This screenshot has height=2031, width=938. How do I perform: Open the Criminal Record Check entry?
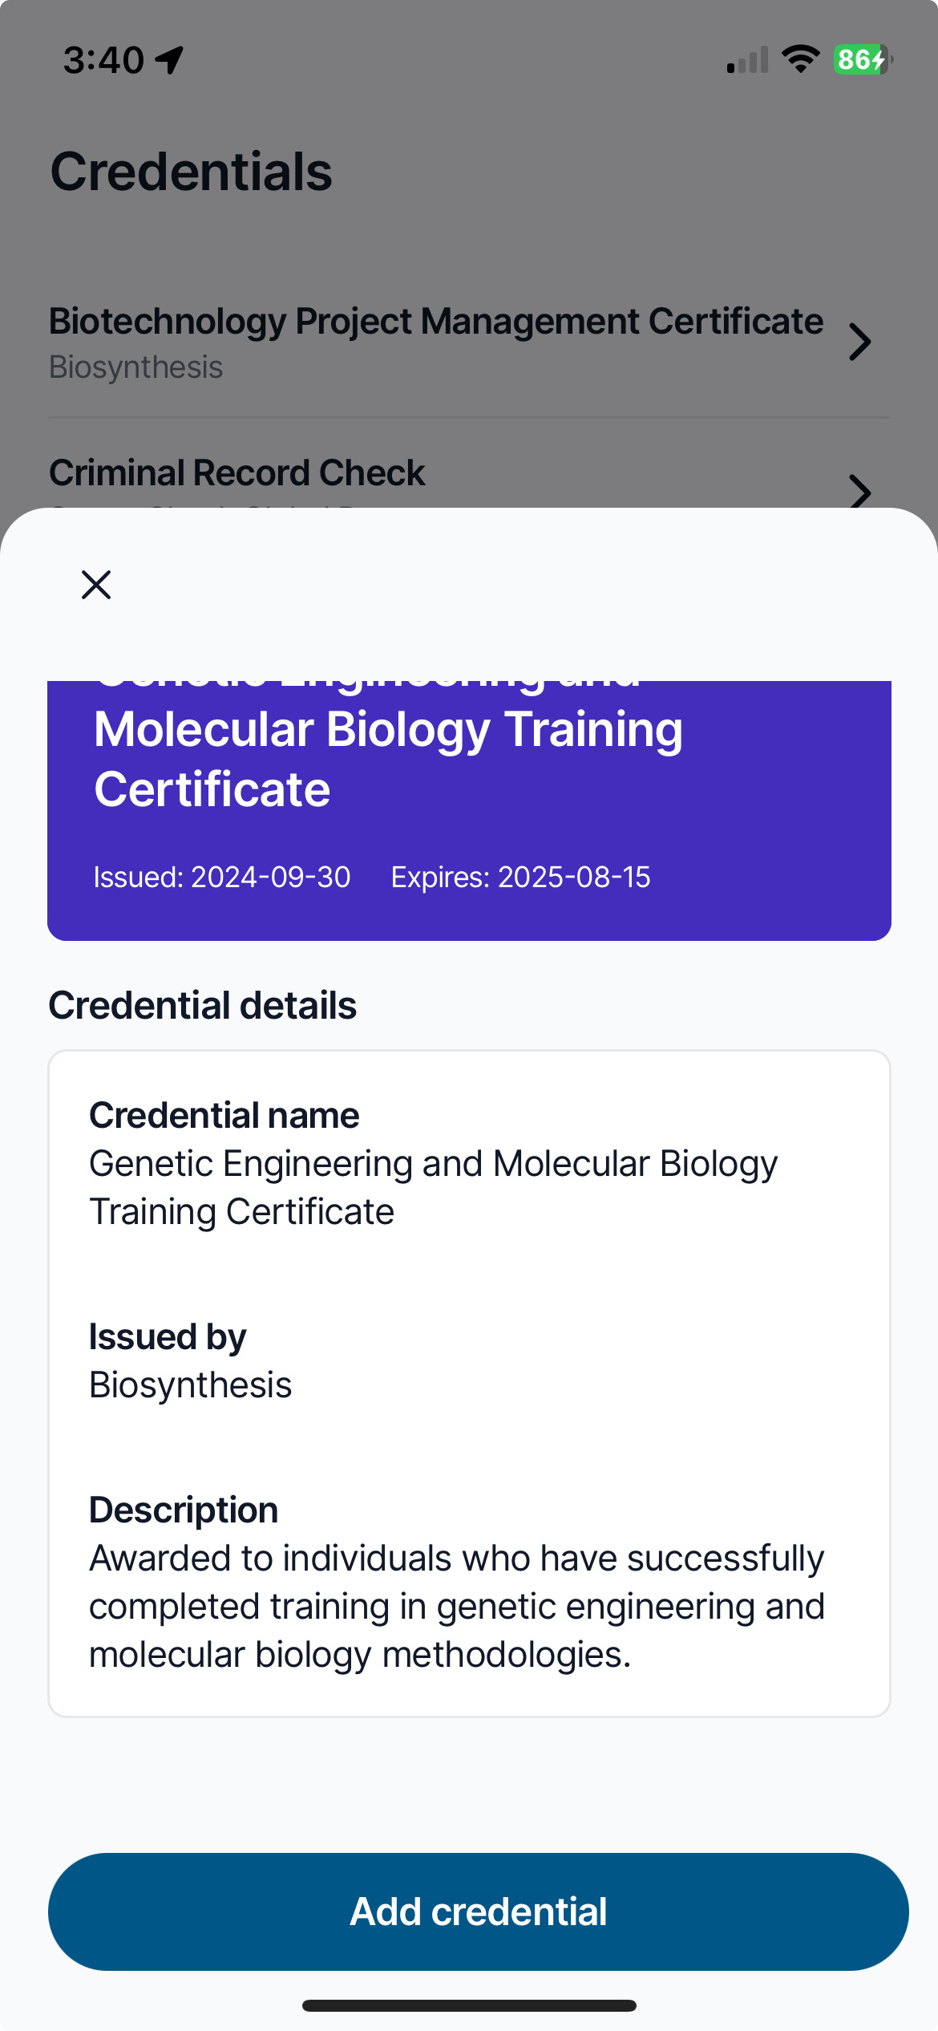(x=237, y=473)
